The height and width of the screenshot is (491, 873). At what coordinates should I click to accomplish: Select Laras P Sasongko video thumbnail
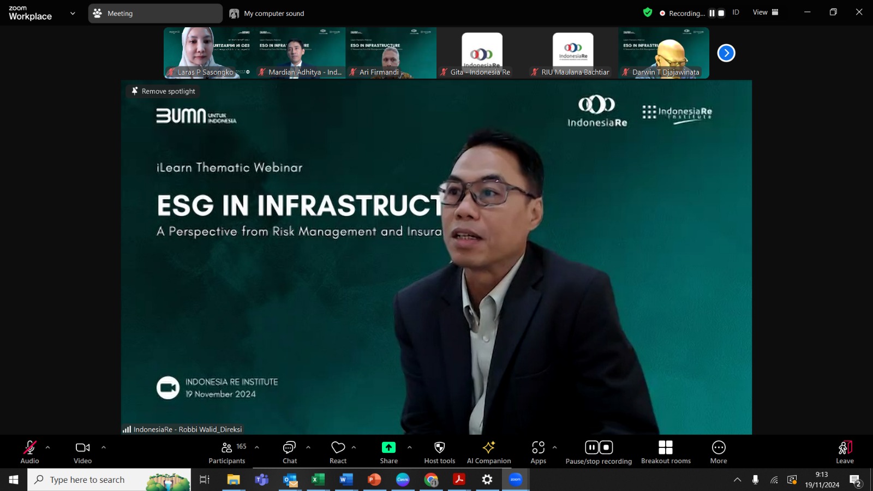(209, 53)
